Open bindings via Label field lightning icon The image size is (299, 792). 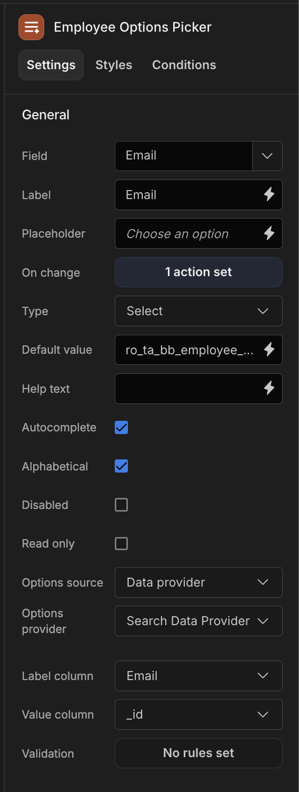[x=269, y=194]
